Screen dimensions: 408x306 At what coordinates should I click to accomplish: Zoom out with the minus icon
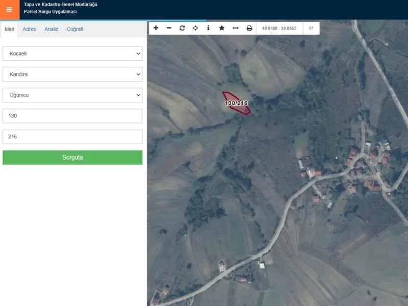tap(169, 28)
